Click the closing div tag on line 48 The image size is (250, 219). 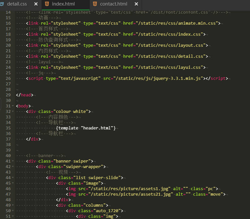63,200
